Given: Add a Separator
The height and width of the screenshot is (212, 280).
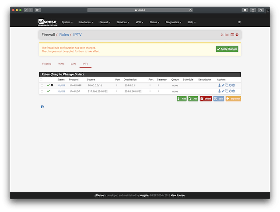Looking at the screenshot, I should [x=233, y=99].
